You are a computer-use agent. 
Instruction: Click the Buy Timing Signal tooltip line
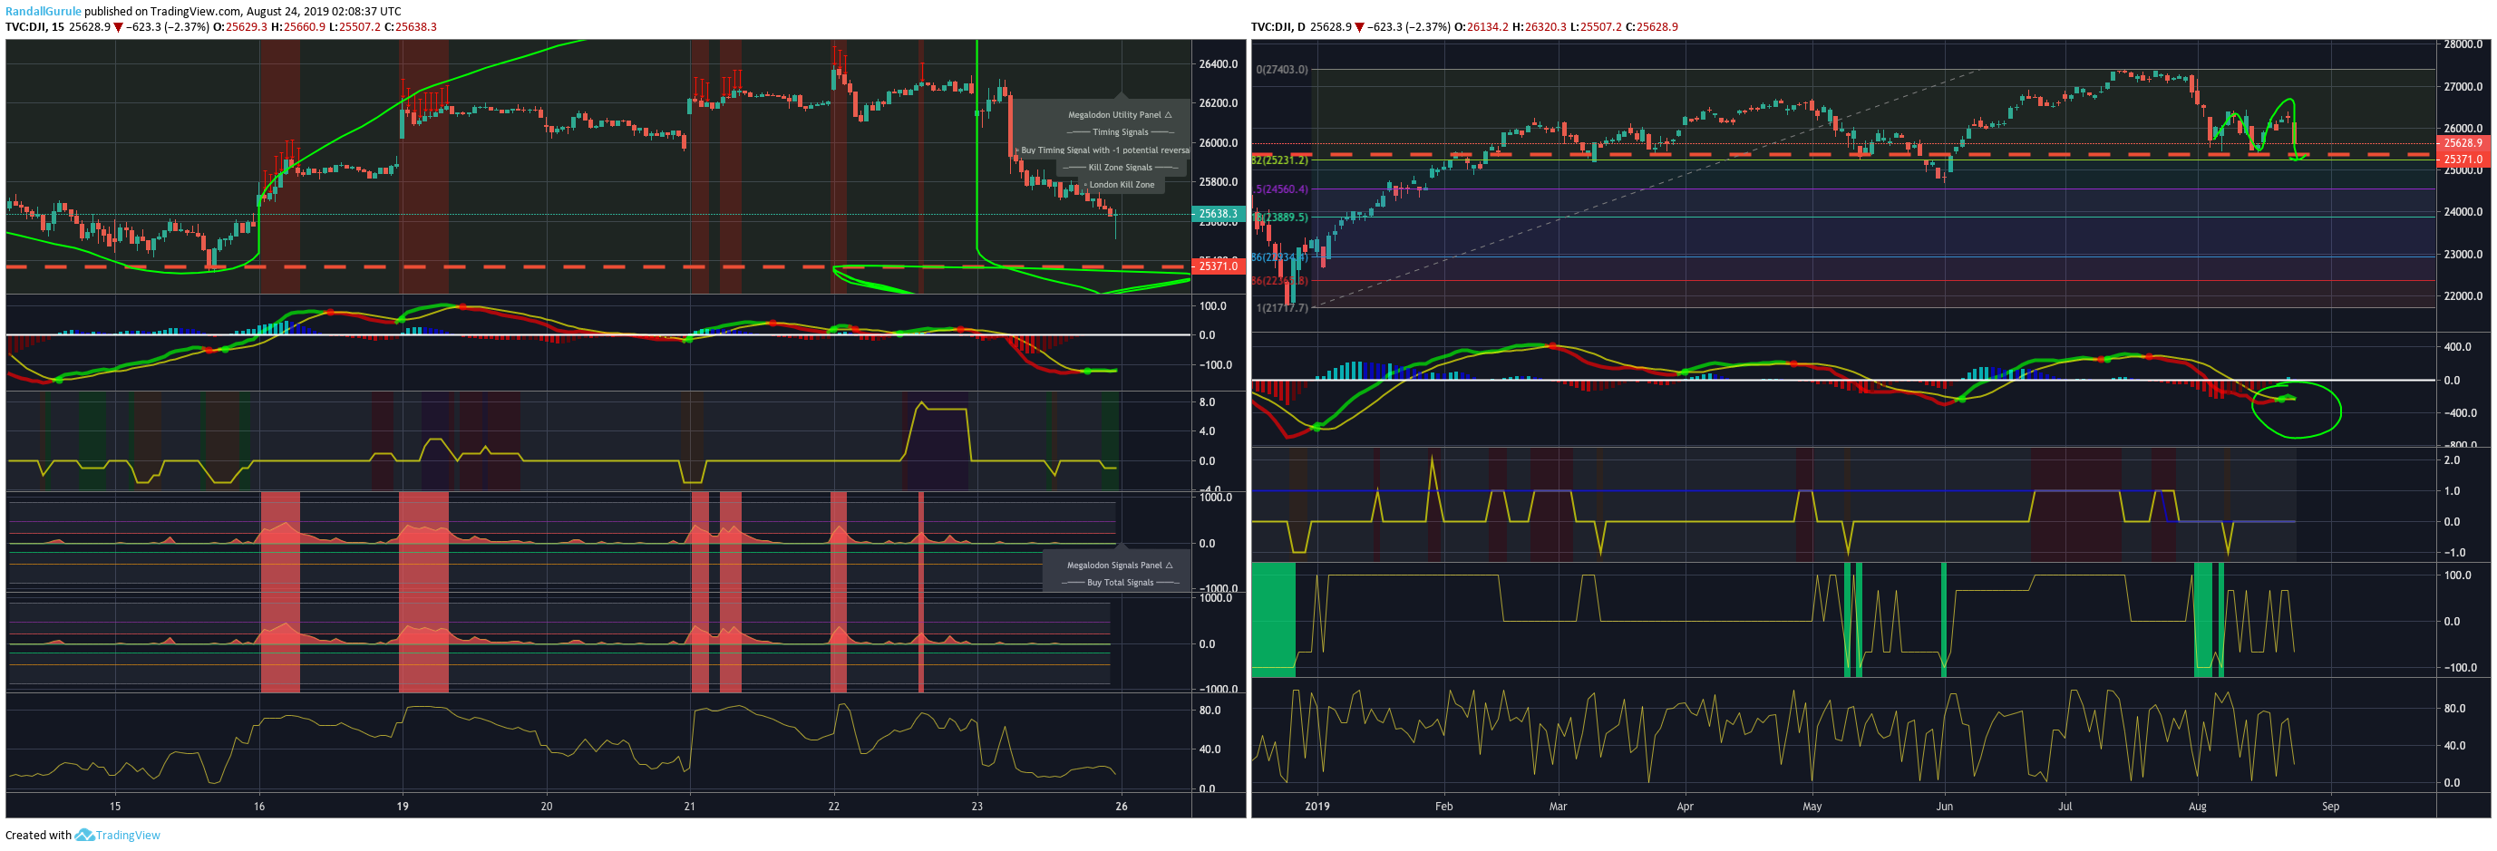1104,150
